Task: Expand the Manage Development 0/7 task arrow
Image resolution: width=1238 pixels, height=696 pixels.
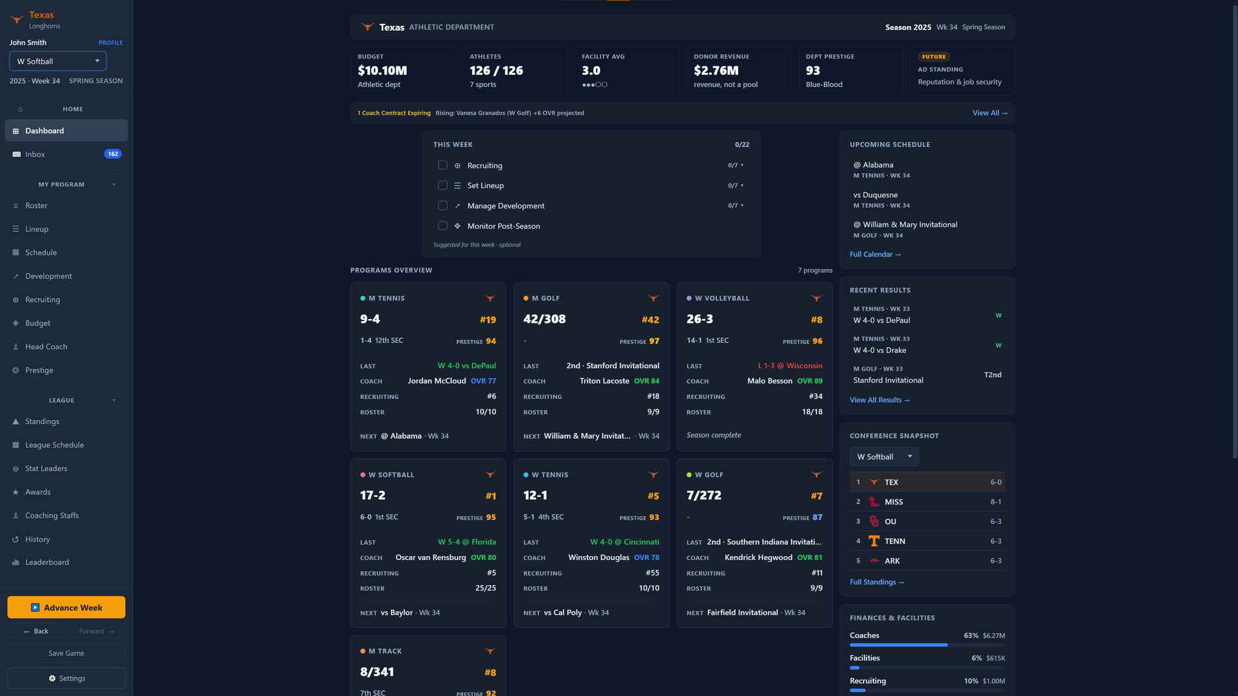Action: 742,206
